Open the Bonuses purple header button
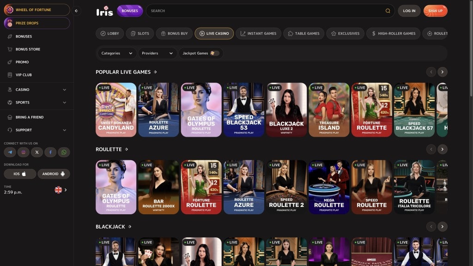 (130, 11)
